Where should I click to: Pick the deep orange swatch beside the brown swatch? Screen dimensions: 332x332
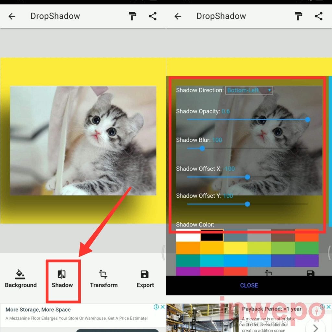pos(307,235)
